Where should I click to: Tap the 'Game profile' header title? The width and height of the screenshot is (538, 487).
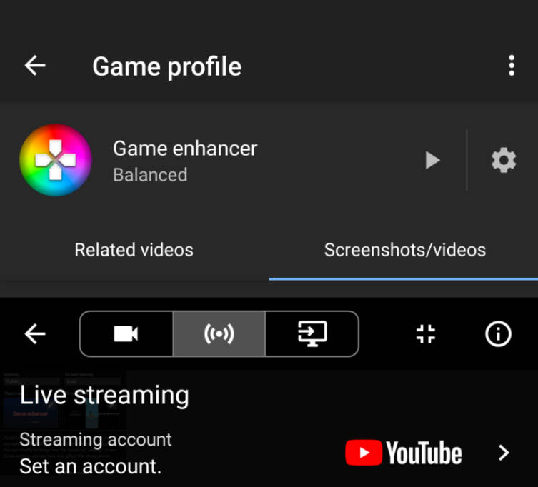point(166,66)
